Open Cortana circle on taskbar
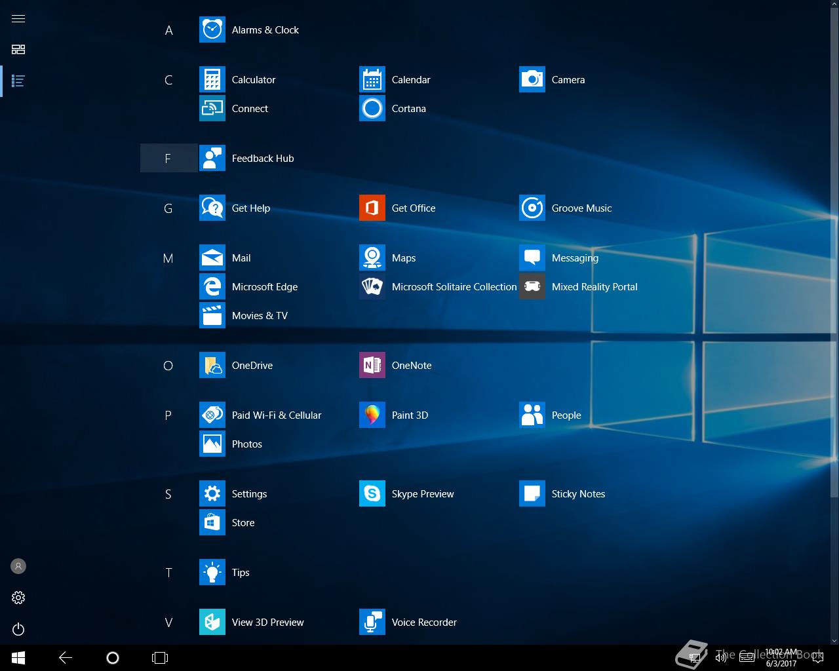Screen dimensions: 839x671 click(113, 658)
